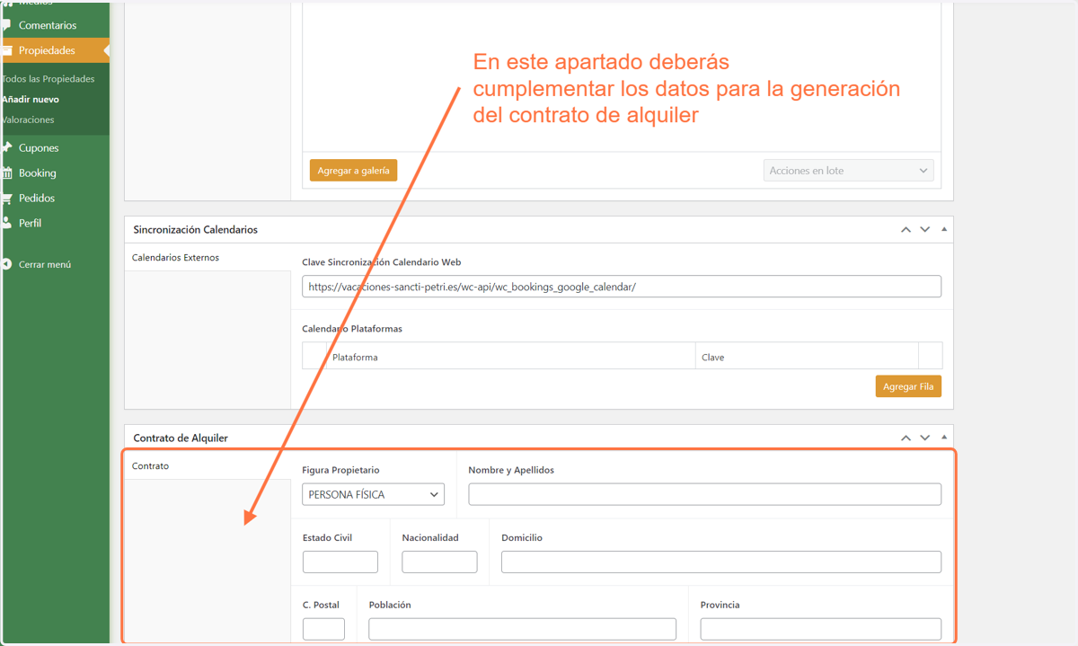The height and width of the screenshot is (646, 1078).
Task: Toggle the Sincronización Calendarios panel
Action: pos(944,230)
